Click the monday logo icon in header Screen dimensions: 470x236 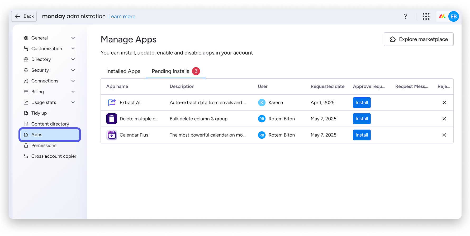[x=442, y=16]
